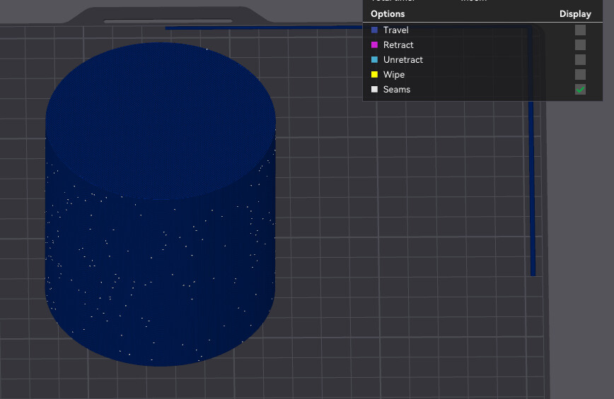The image size is (614, 399).
Task: Enable the Travel display checkbox
Action: click(580, 30)
